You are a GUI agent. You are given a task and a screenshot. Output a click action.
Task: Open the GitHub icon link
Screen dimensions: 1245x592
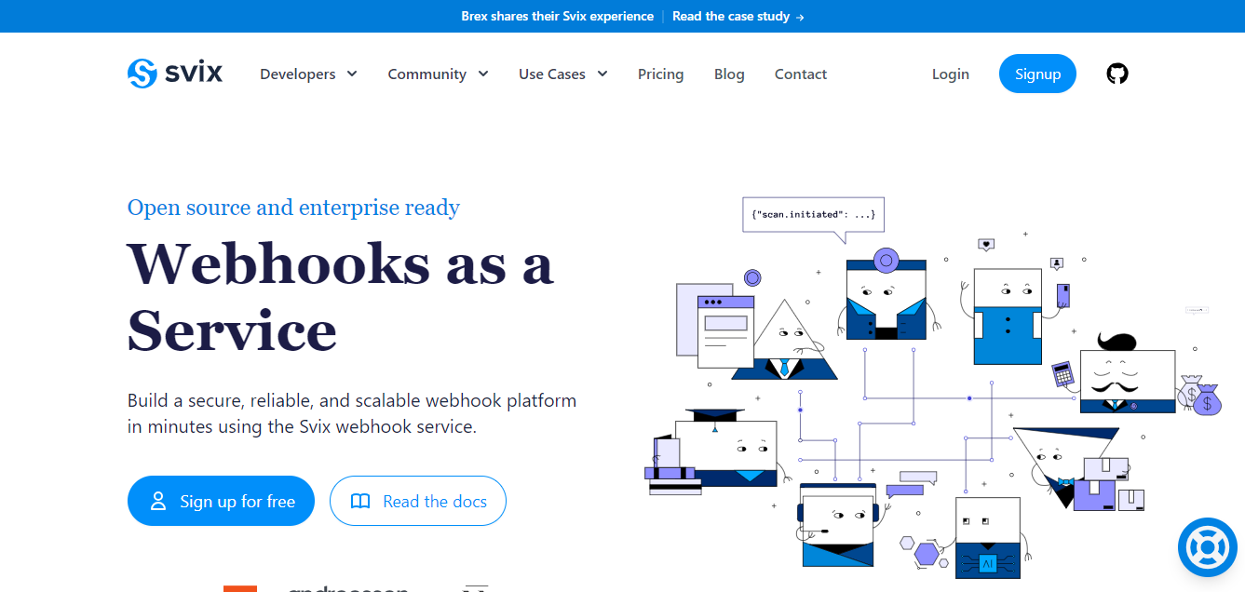pos(1117,74)
